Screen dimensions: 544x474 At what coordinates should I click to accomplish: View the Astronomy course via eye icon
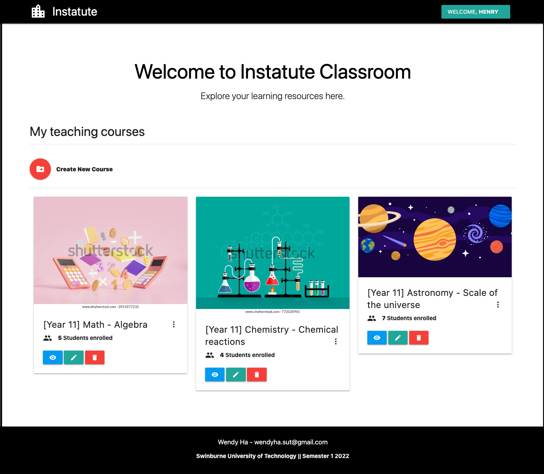377,338
